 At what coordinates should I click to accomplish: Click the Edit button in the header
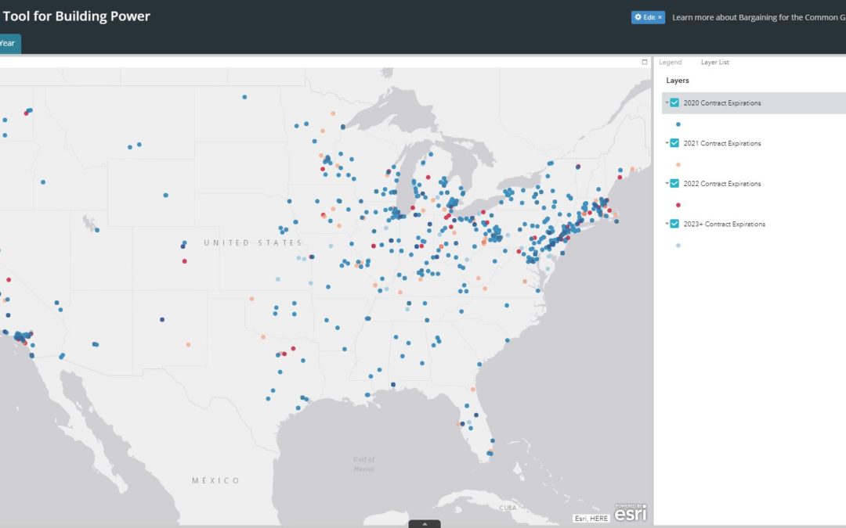[647, 16]
